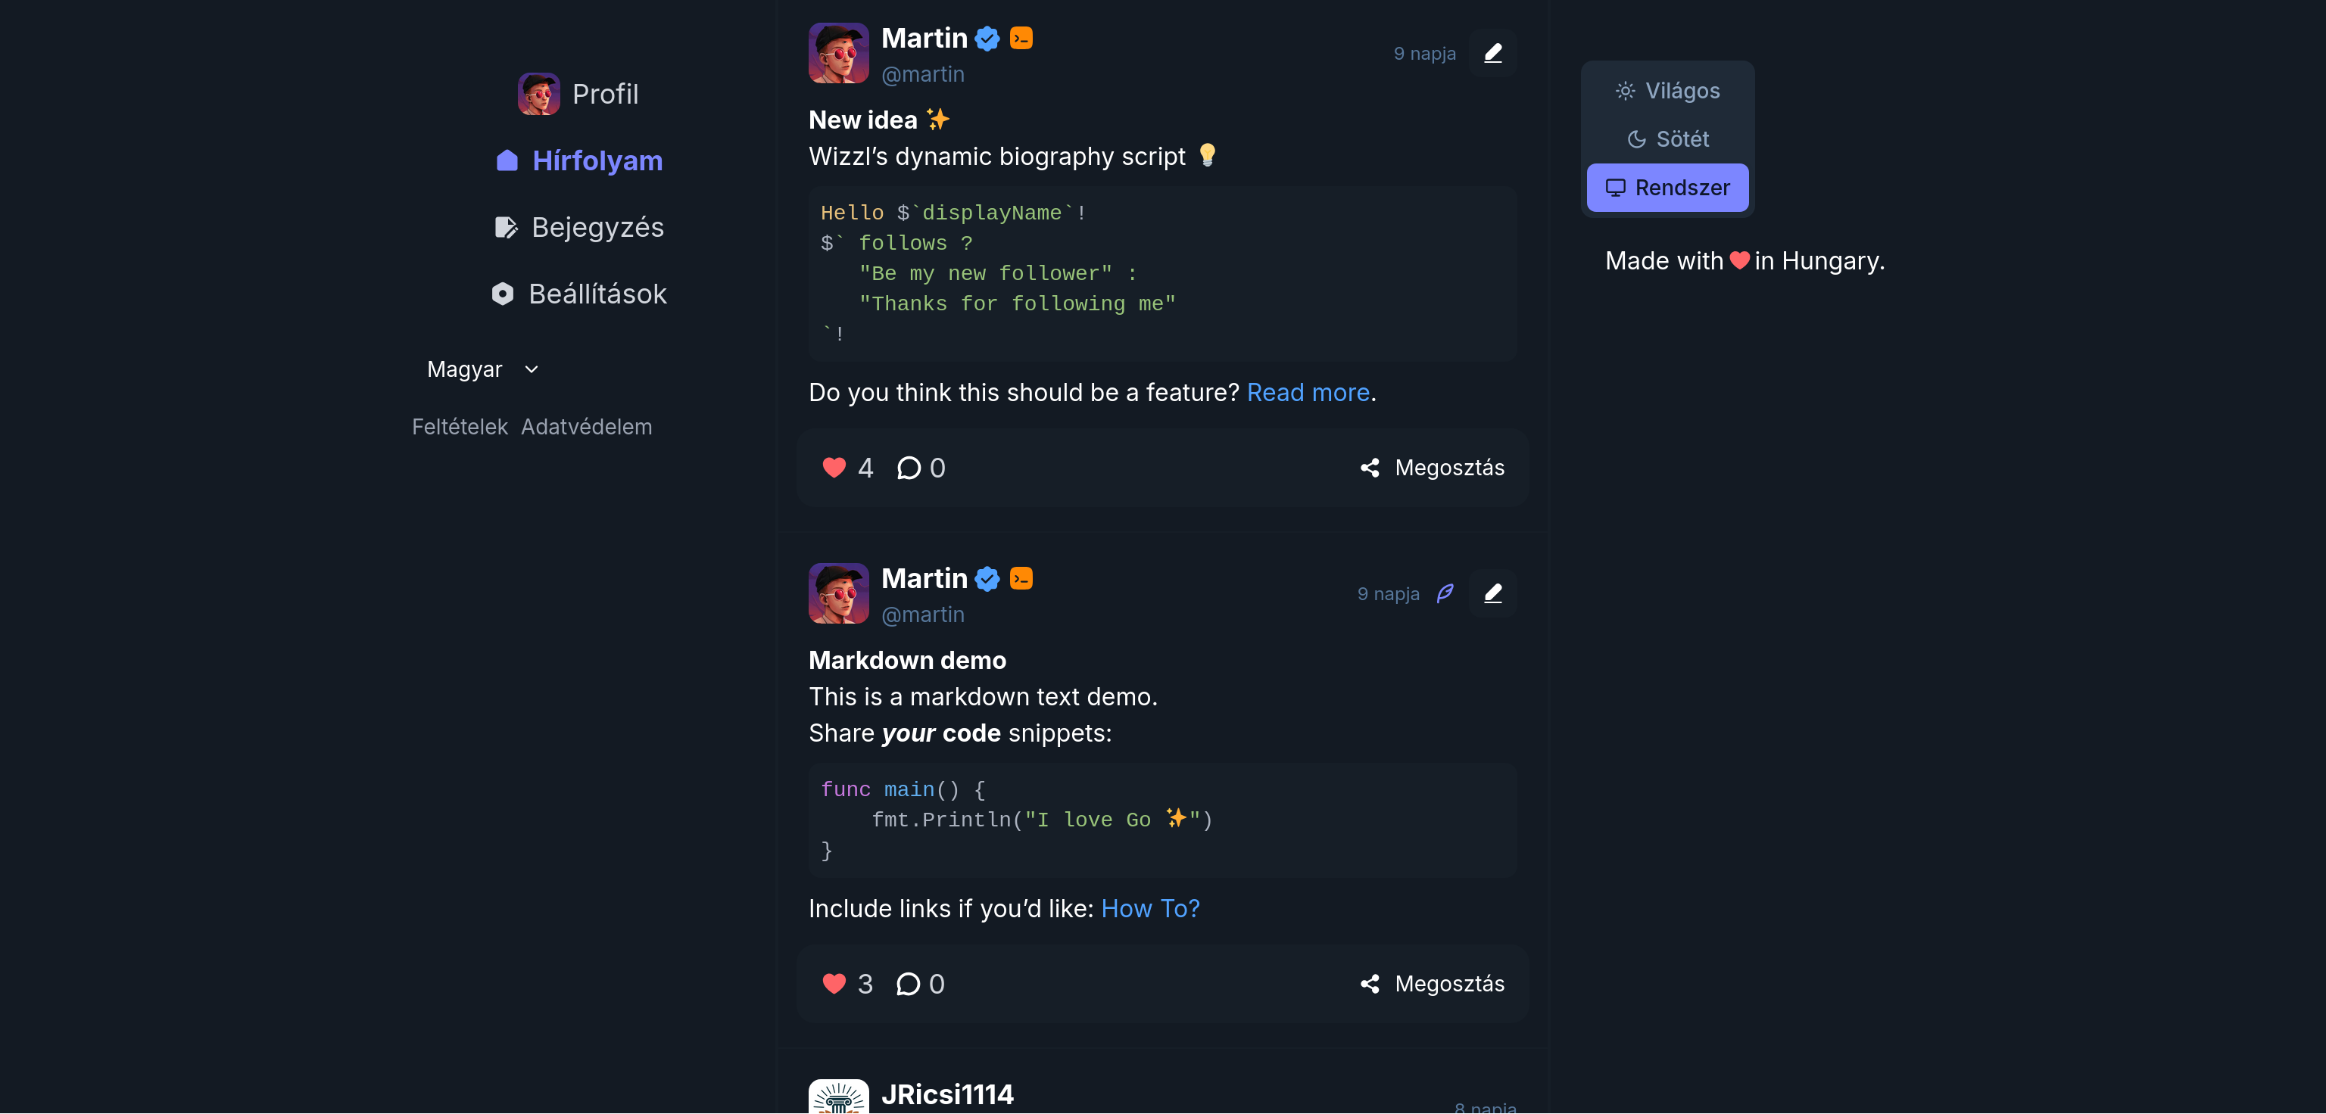
Task: Click the edit pencil on the New idea post
Action: click(x=1492, y=53)
